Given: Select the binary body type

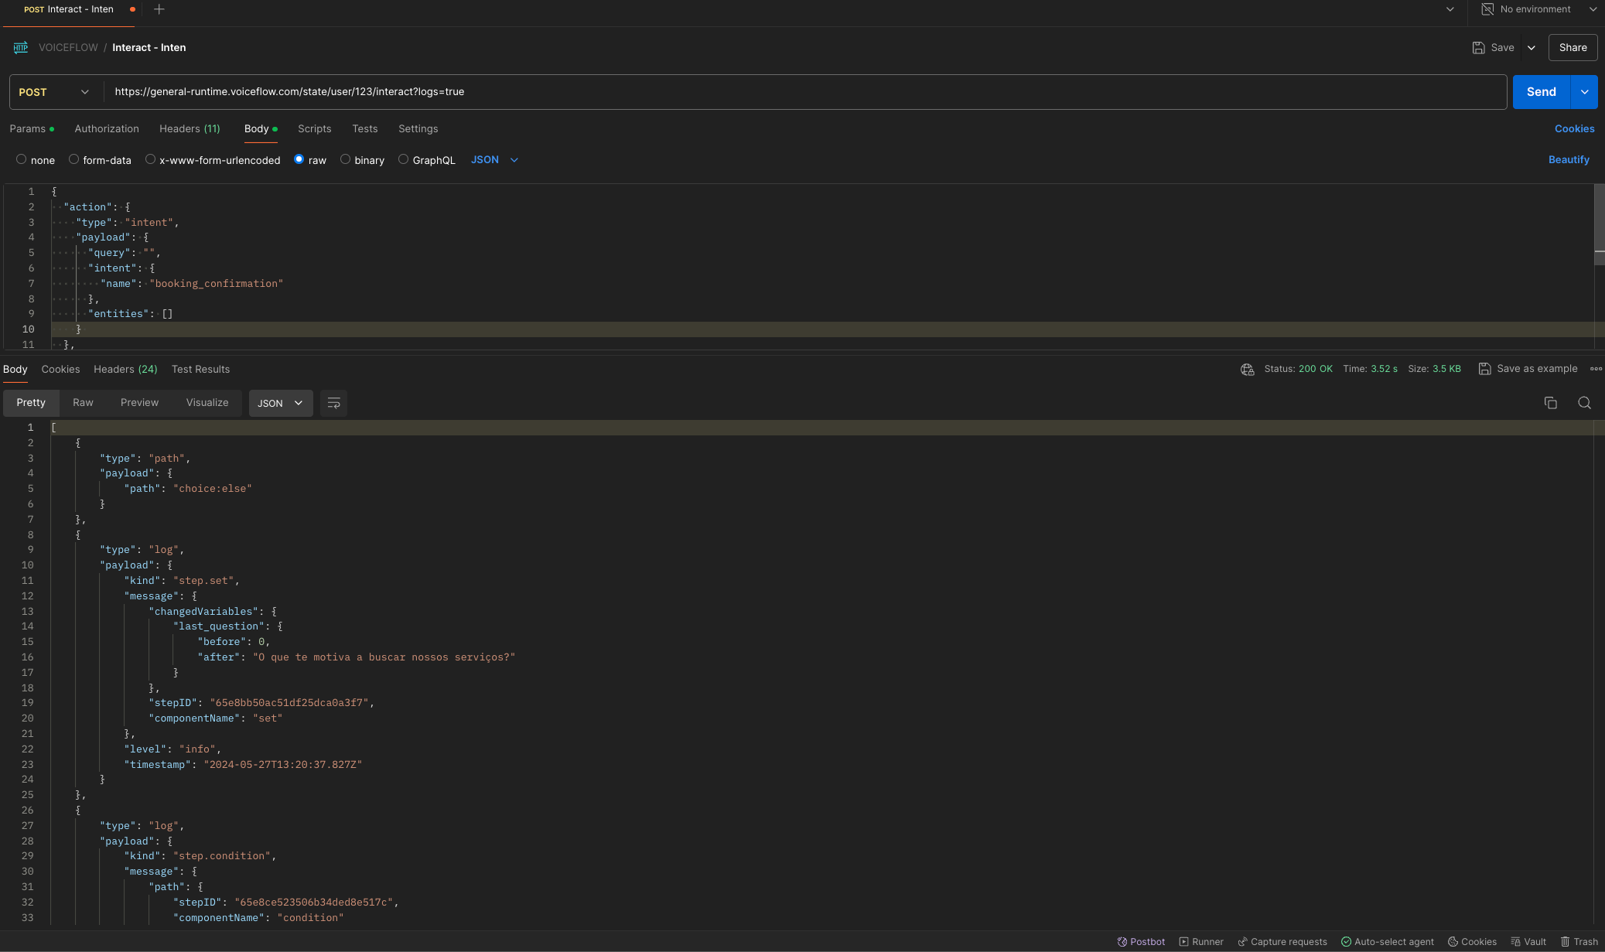Looking at the screenshot, I should coord(345,159).
